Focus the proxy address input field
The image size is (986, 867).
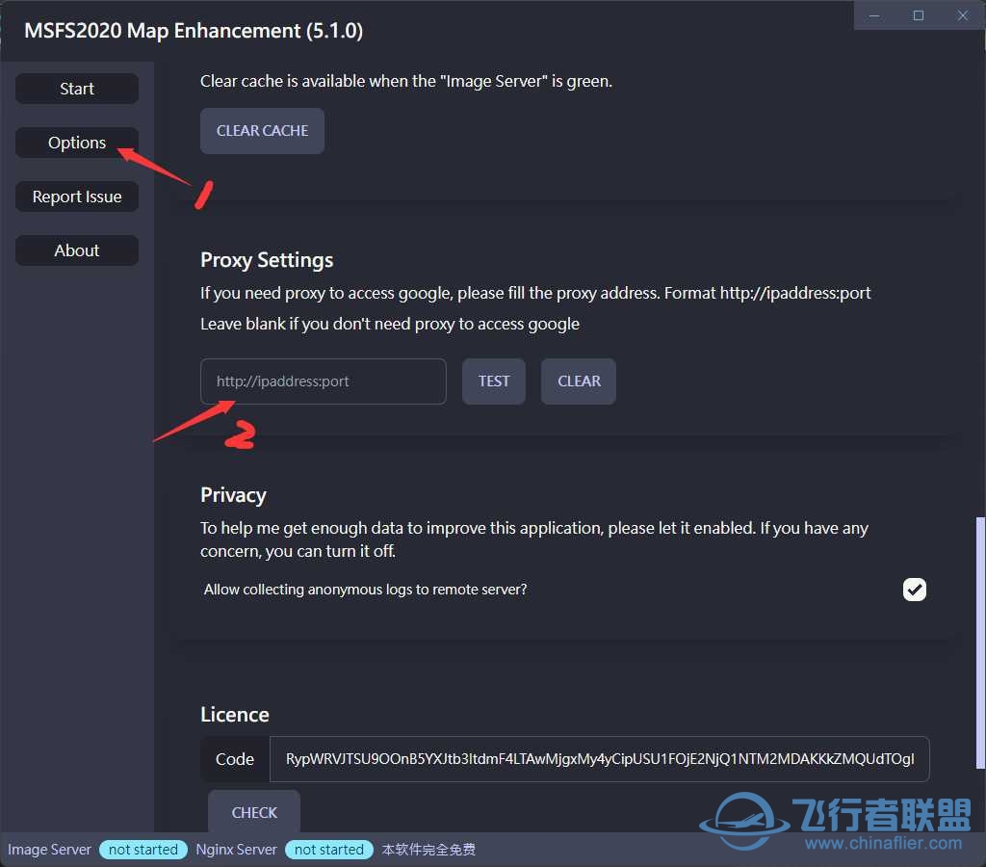(324, 381)
